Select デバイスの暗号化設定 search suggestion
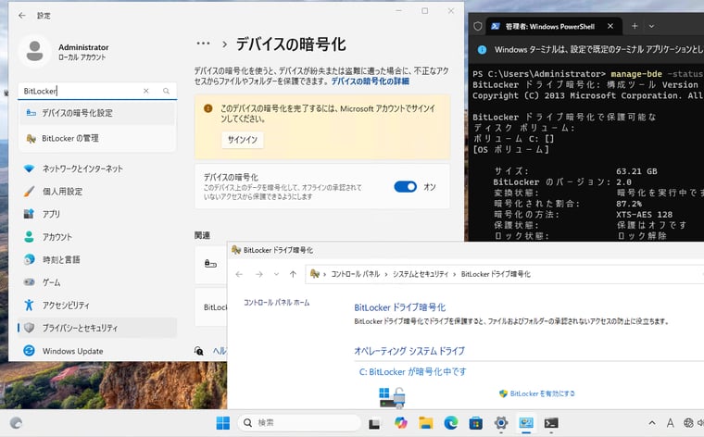The width and height of the screenshot is (704, 437). tap(97, 113)
